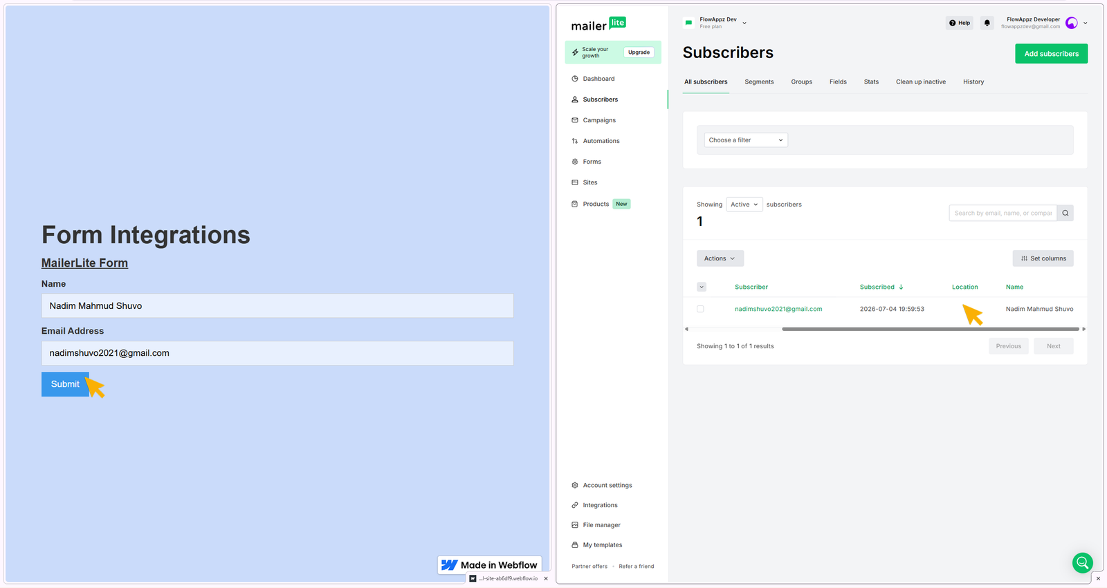Viewport: 1107px width, 588px height.
Task: Click the scrollbar left arrow
Action: click(x=686, y=329)
